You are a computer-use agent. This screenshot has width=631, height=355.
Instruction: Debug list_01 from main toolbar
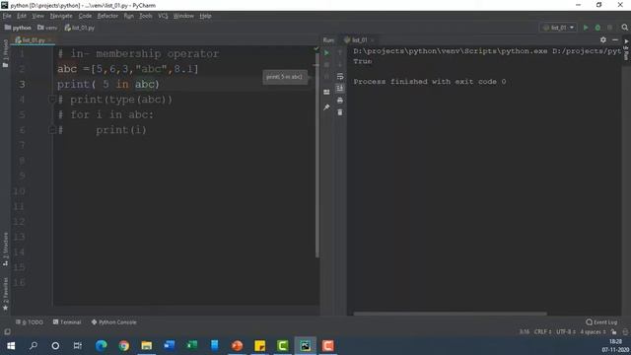(x=597, y=28)
